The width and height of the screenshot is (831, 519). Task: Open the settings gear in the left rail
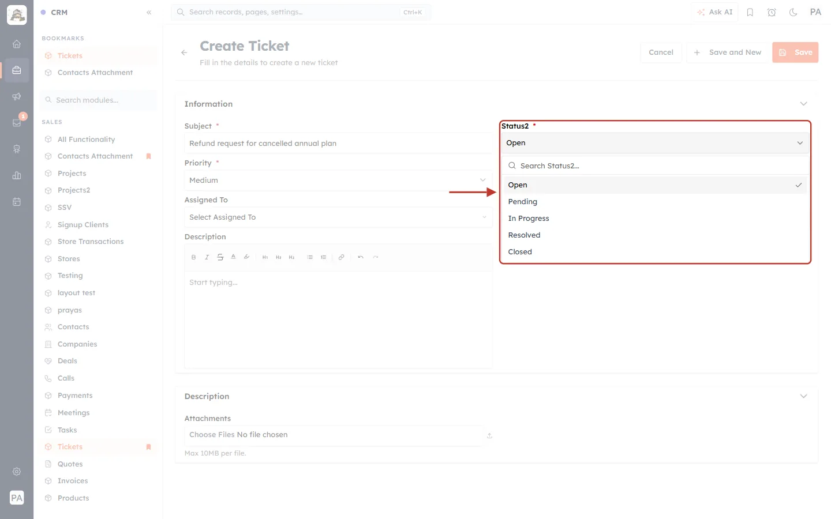coord(17,472)
